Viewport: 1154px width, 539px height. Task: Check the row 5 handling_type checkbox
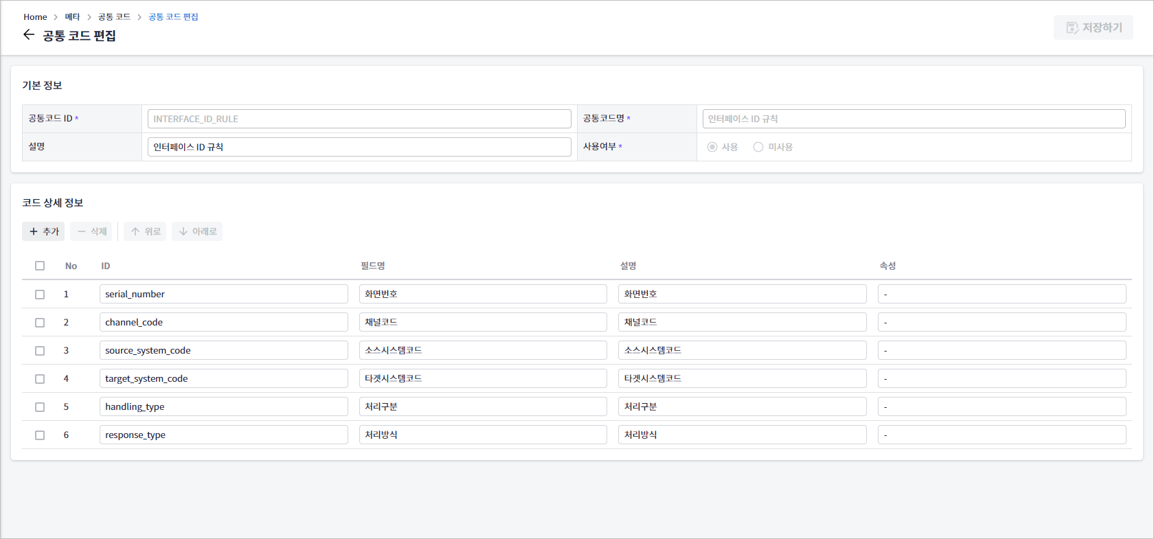[x=40, y=407]
